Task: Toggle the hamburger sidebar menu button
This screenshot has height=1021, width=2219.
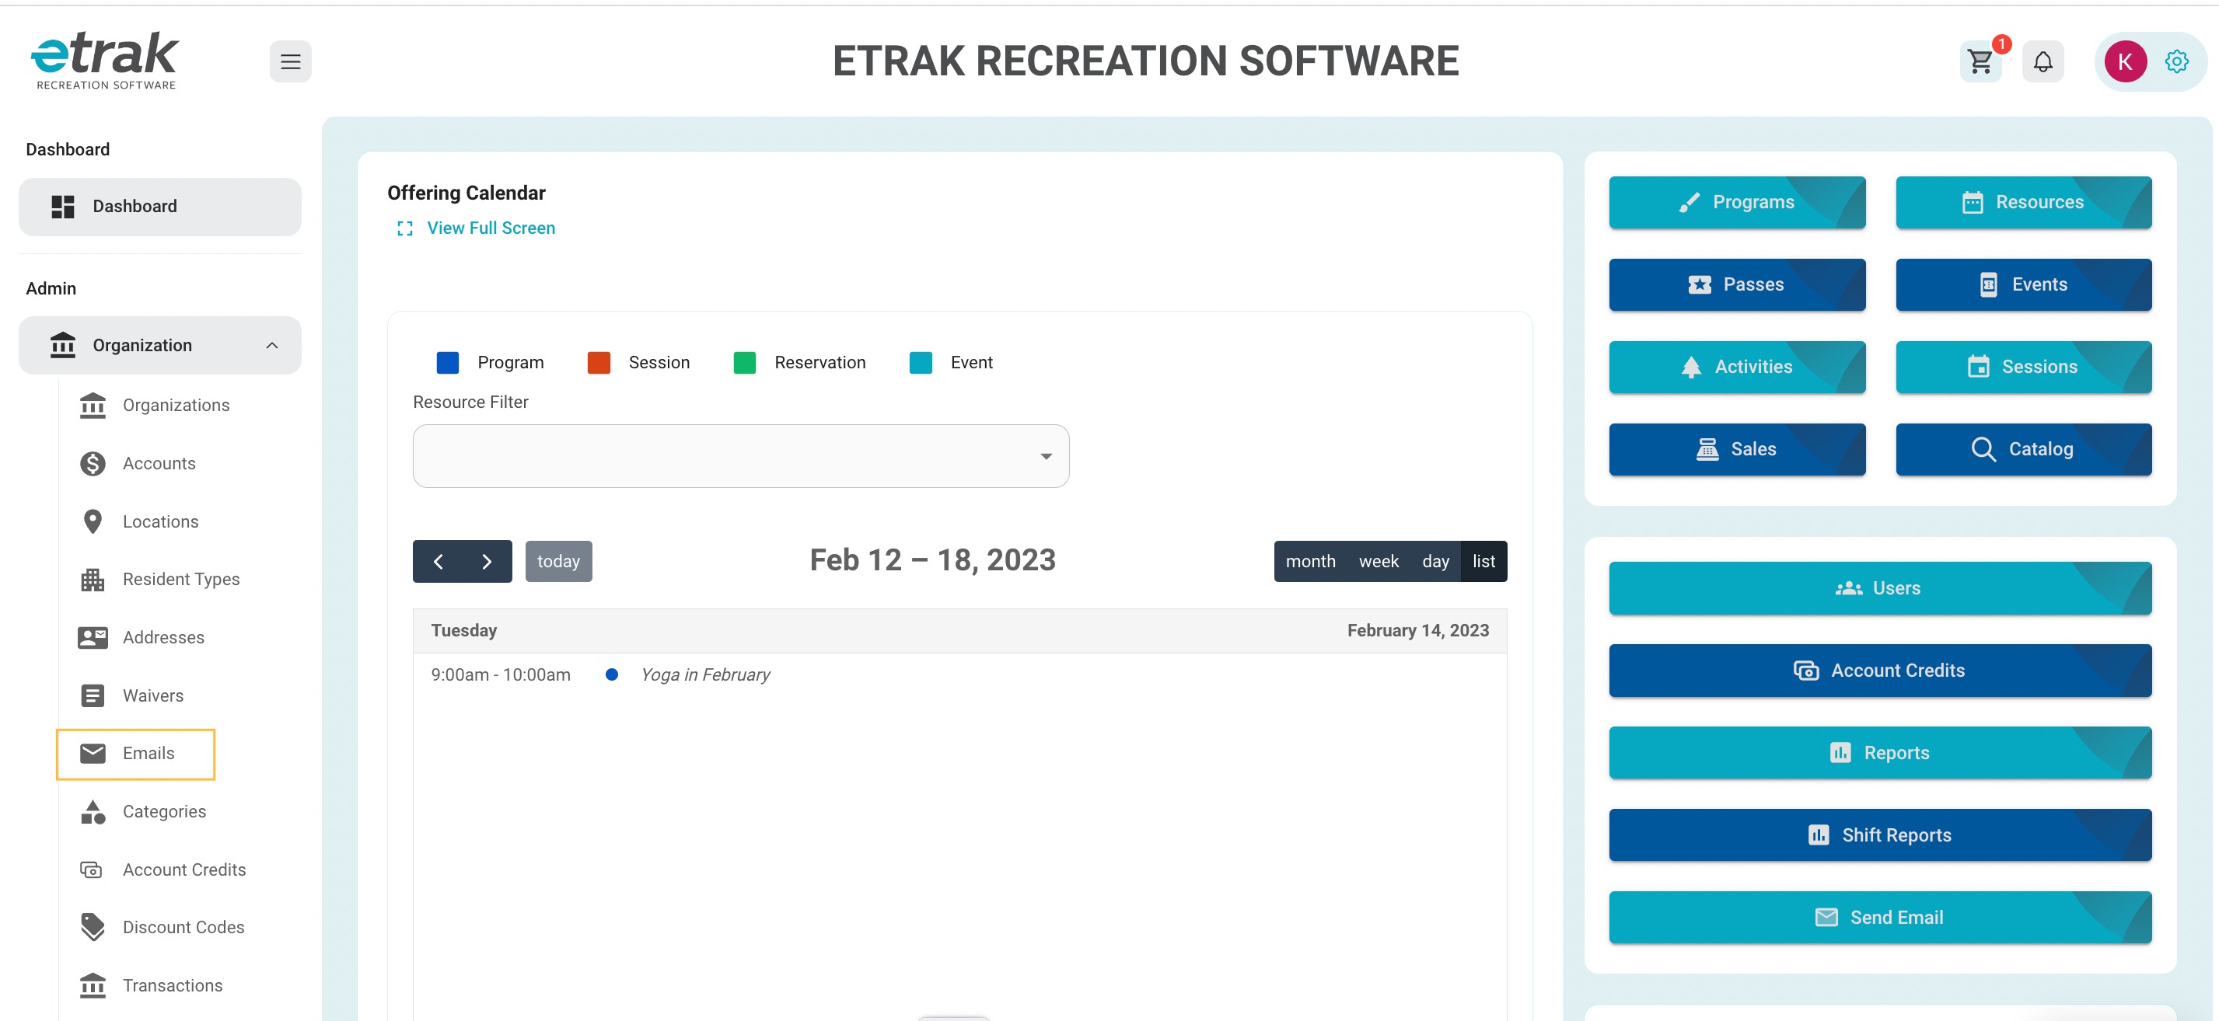Action: tap(290, 61)
